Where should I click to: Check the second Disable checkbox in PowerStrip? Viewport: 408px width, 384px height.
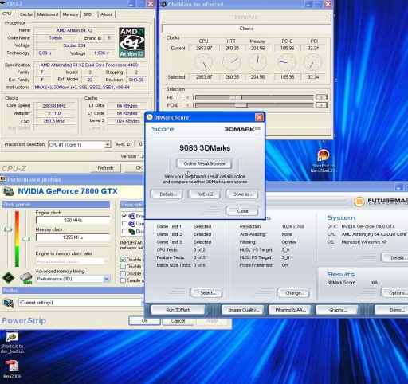123,266
